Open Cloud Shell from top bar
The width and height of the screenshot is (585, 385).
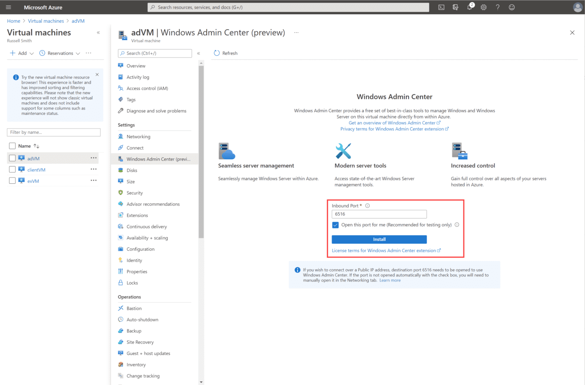click(x=441, y=7)
